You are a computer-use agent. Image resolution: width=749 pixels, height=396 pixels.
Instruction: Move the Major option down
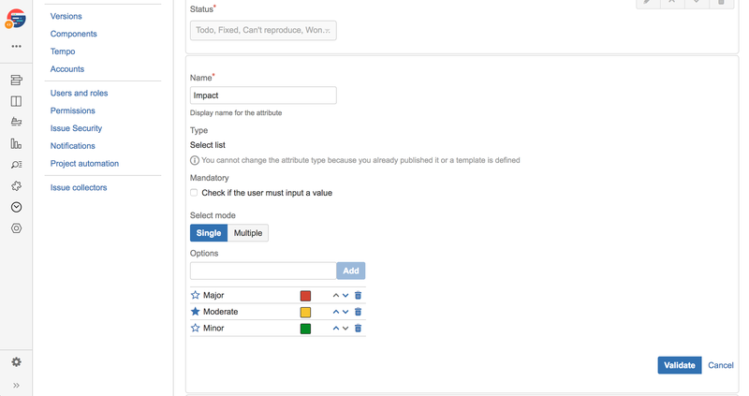click(x=345, y=296)
